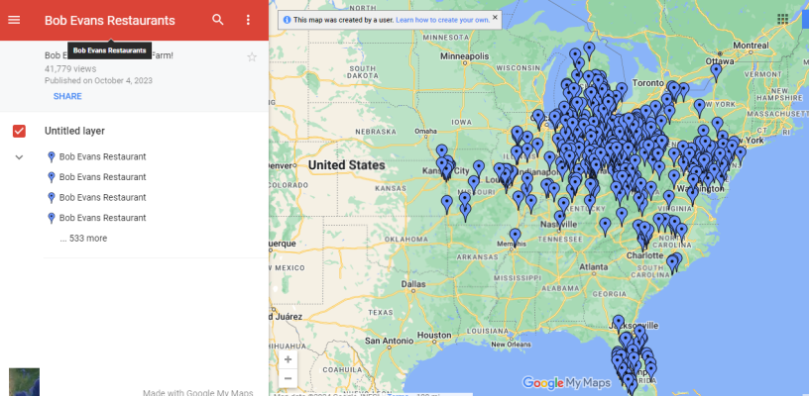Click 'Learn how to create your own' link
This screenshot has height=396, width=809.
coord(443,20)
